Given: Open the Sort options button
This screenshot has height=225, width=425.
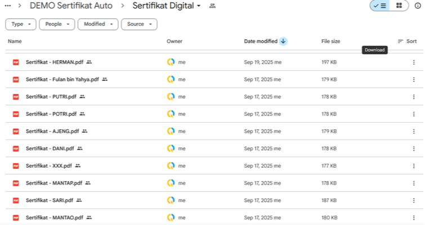Looking at the screenshot, I should pos(407,42).
